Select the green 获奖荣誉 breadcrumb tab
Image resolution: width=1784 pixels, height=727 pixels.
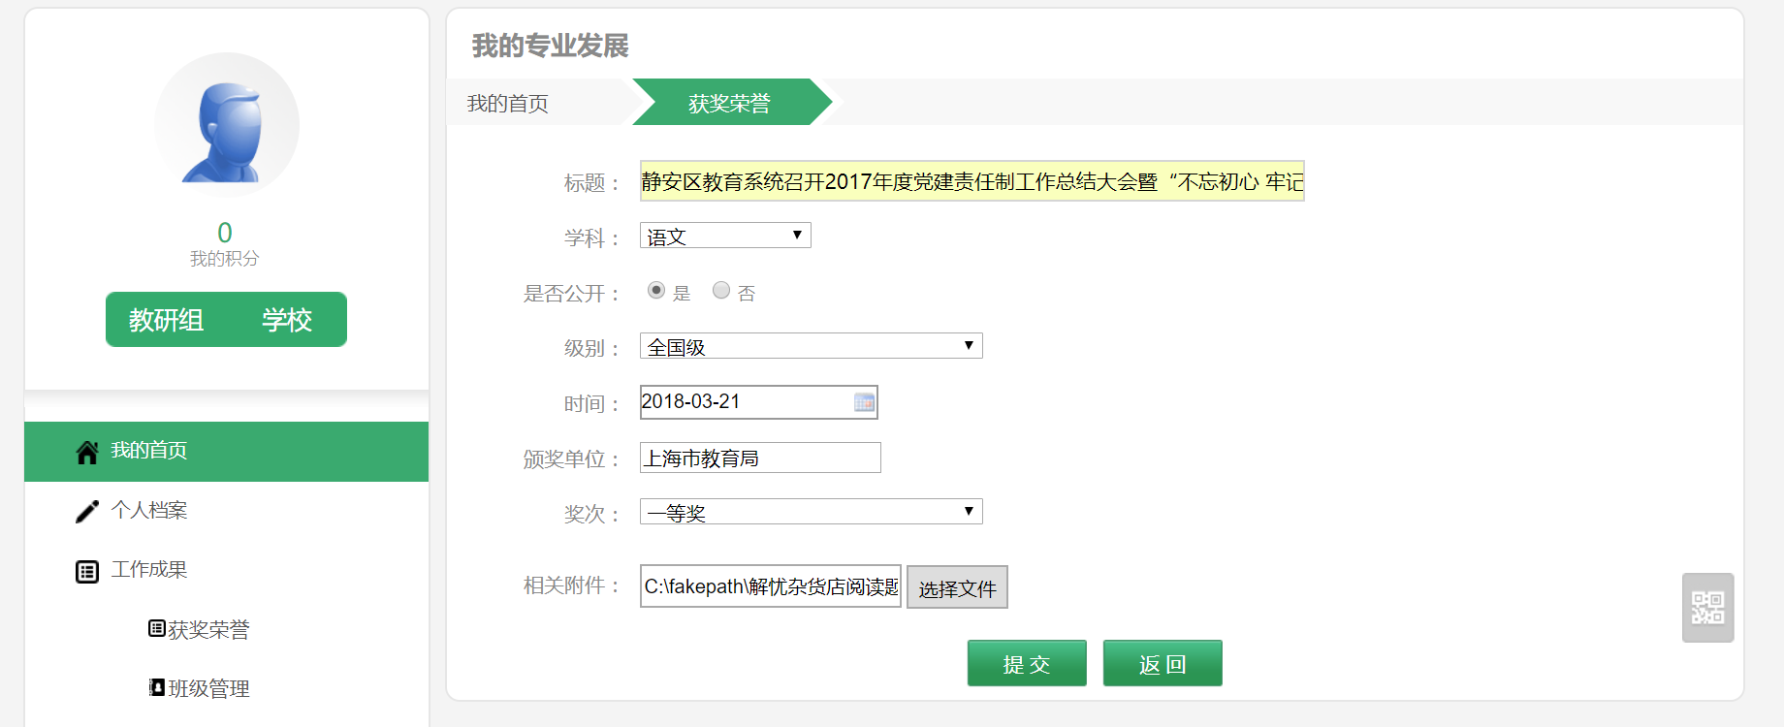coord(729,103)
